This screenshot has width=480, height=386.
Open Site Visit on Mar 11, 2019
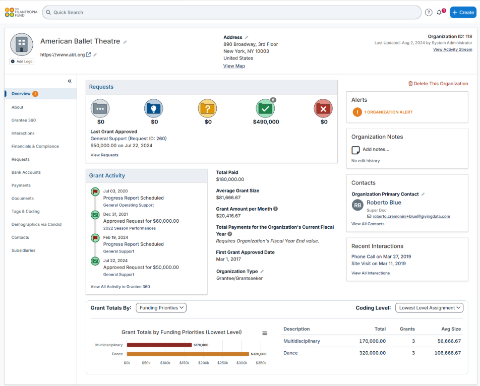(378, 264)
